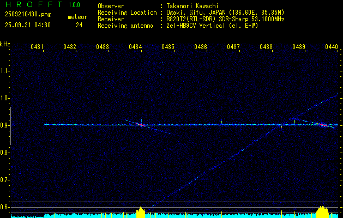Select filename 2509210430.png

pos(28,14)
